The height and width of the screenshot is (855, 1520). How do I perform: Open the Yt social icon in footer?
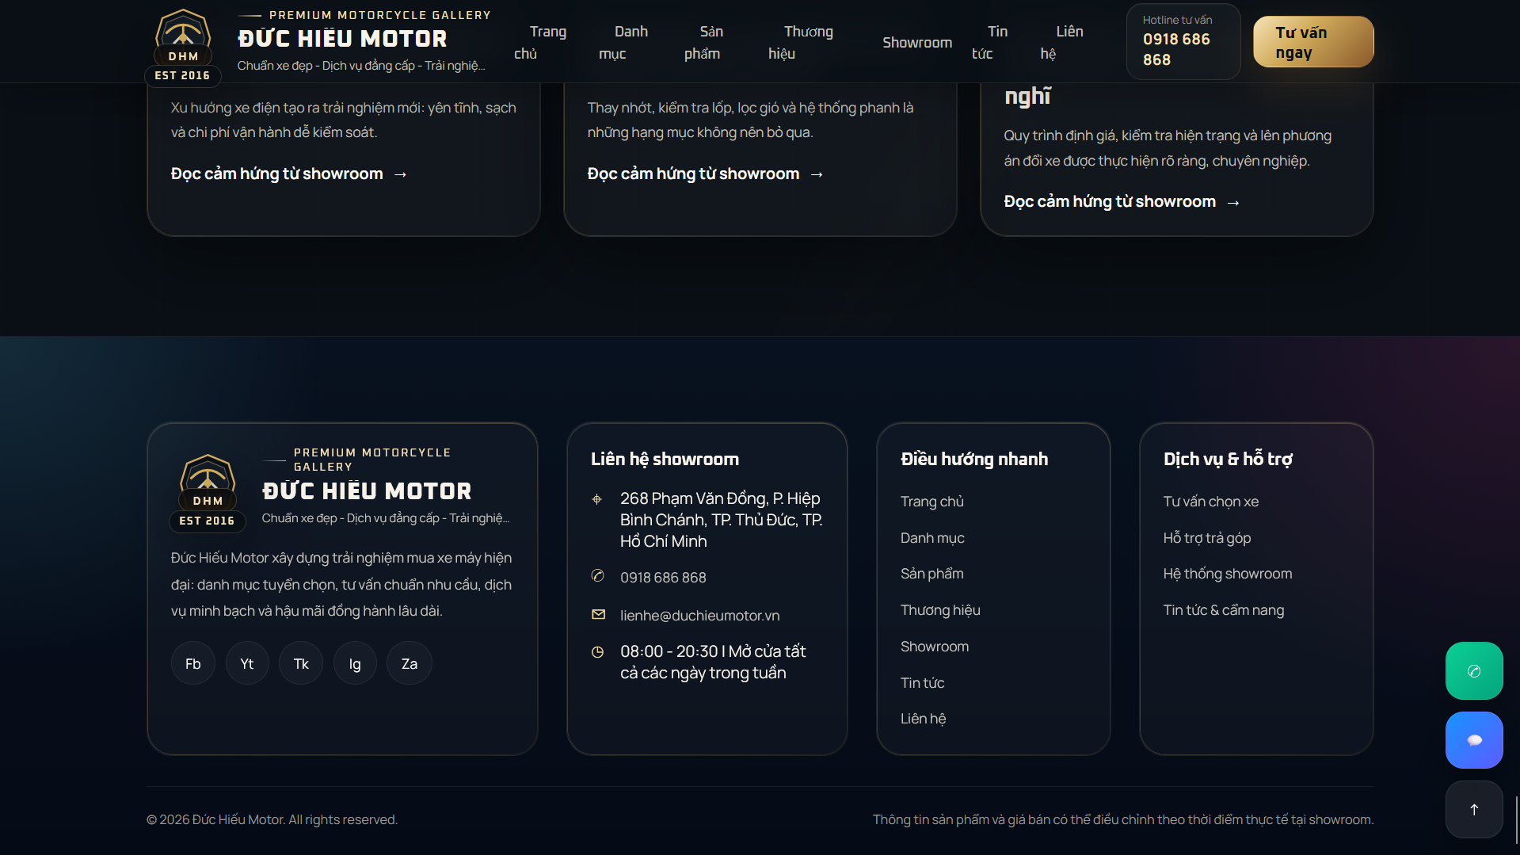coord(247,663)
